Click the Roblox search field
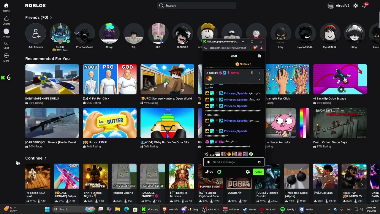Viewport: 380px width, 214px height. [197, 6]
